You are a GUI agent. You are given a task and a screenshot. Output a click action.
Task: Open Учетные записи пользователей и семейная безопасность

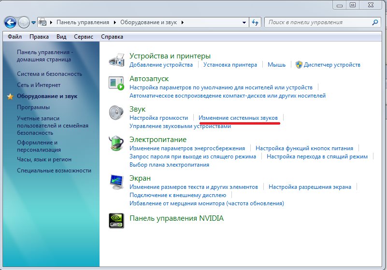click(53, 126)
